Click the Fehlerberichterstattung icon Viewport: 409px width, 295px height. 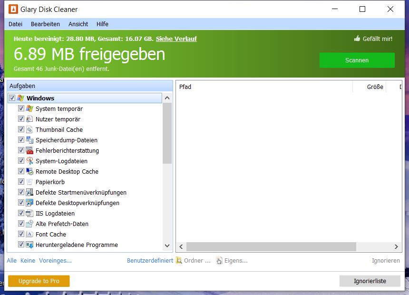click(29, 150)
